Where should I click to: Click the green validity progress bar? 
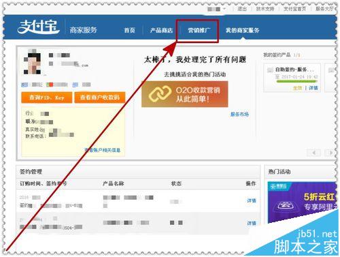(296, 81)
